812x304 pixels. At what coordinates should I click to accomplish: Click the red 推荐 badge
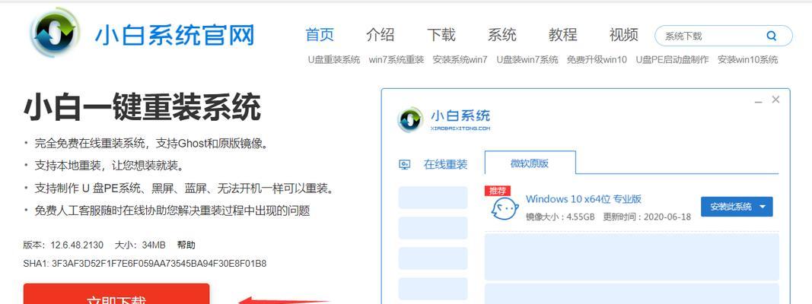(498, 191)
